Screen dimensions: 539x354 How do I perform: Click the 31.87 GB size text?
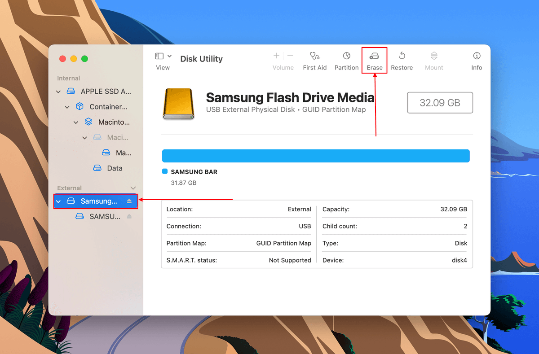click(x=184, y=183)
